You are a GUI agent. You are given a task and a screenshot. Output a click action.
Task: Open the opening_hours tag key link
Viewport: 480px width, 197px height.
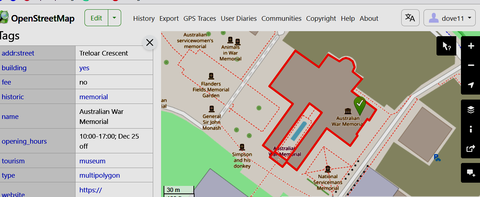click(x=24, y=141)
